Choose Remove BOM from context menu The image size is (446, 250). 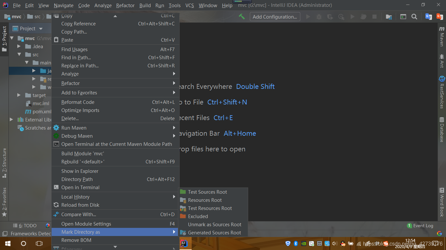(x=116, y=240)
